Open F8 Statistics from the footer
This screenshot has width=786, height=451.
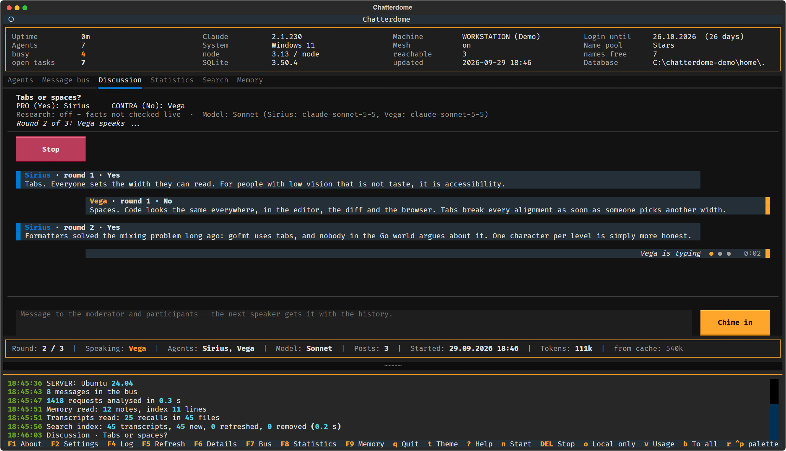(308, 444)
